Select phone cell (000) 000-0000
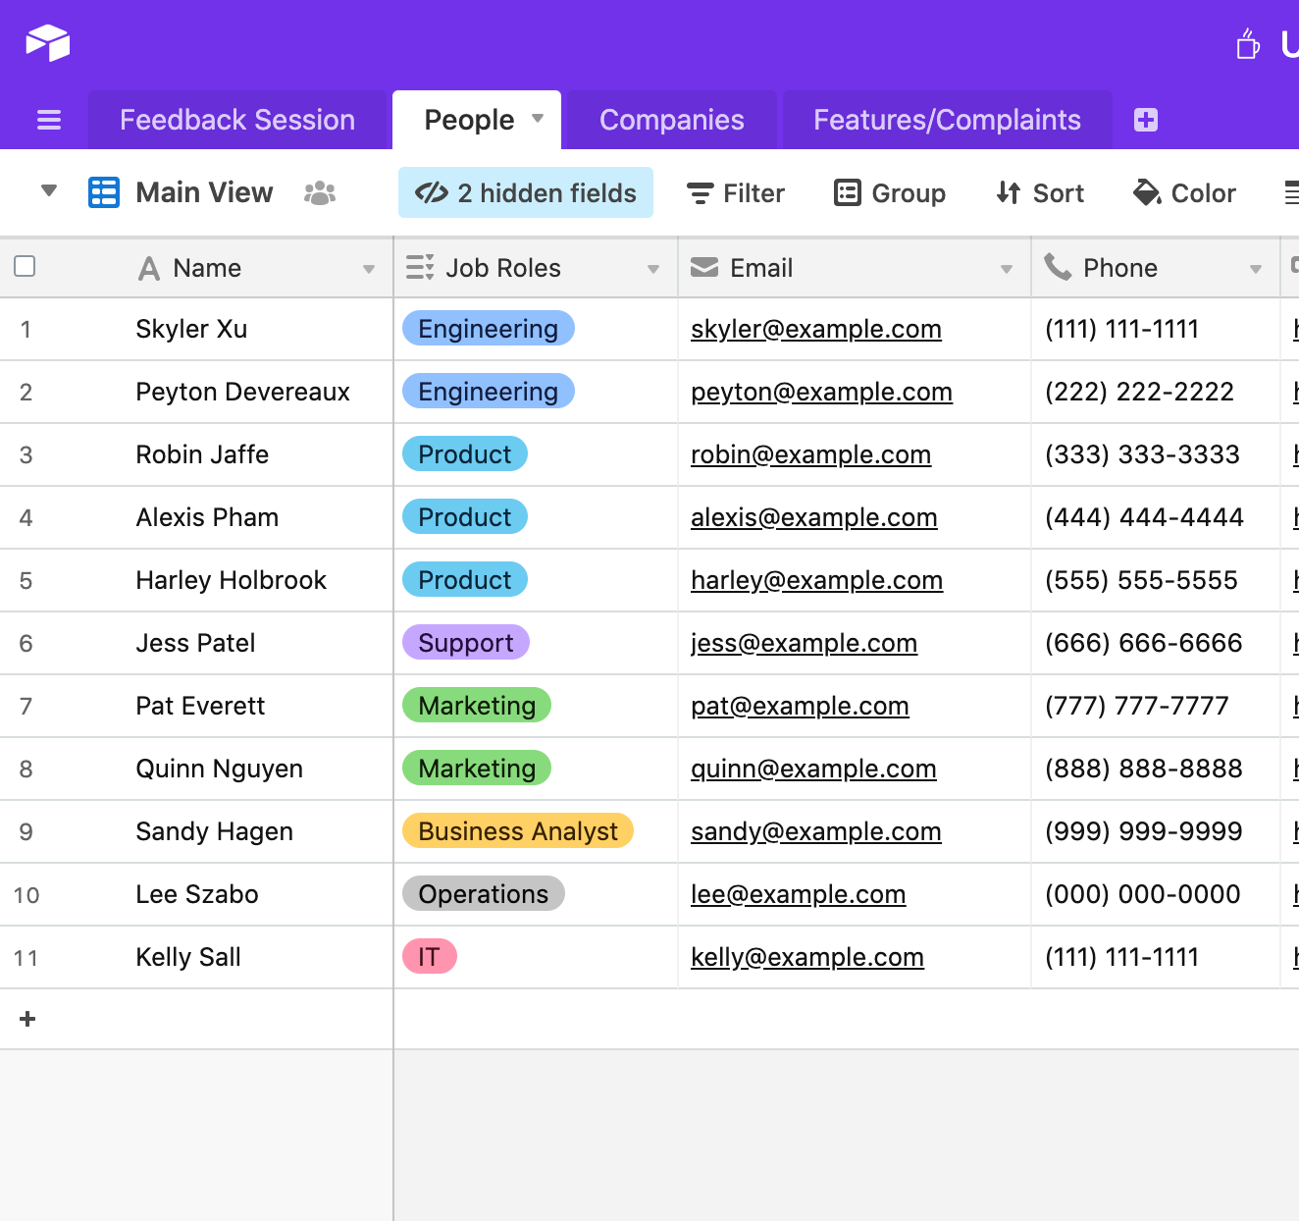Viewport: 1299px width, 1221px height. [x=1156, y=894]
